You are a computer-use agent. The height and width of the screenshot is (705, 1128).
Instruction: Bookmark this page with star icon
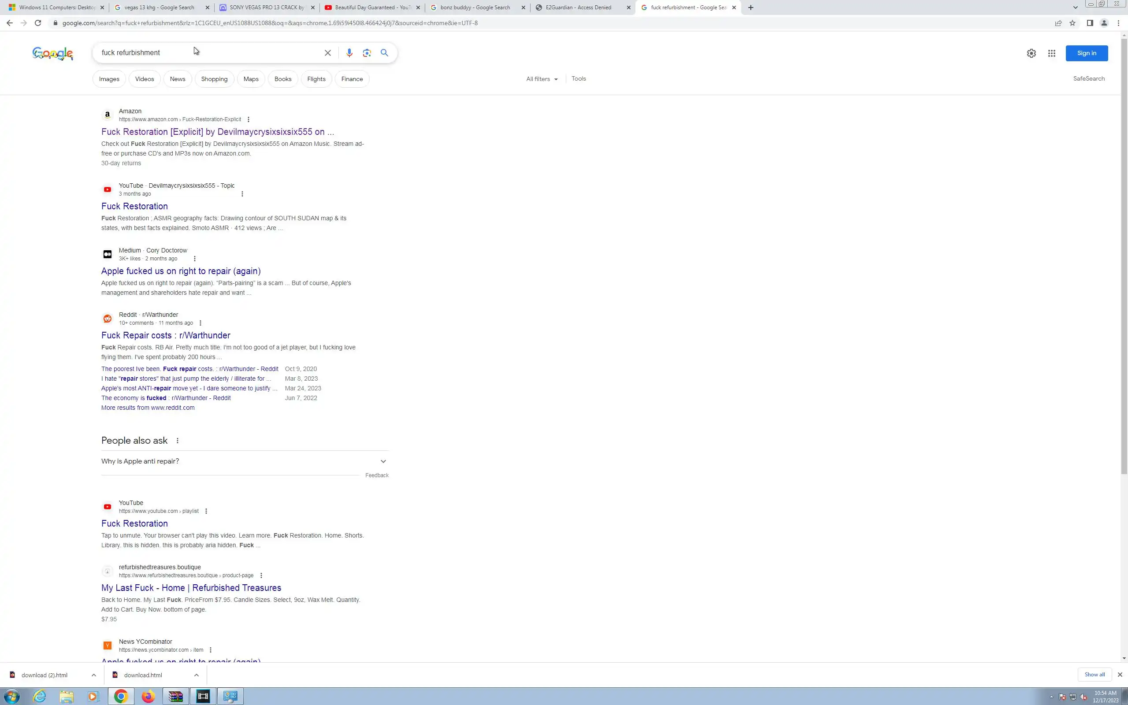[x=1072, y=23]
